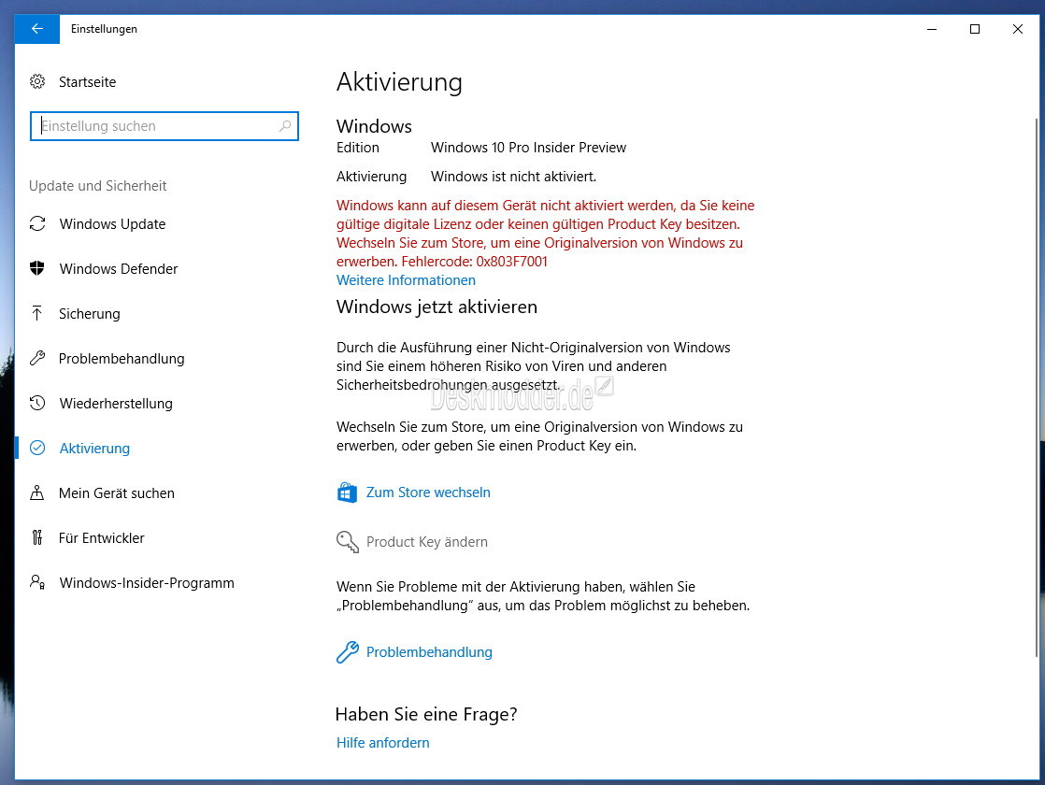Click the 'Haben Sie eine Frage?' heading
Viewport: 1045px width, 785px height.
pyautogui.click(x=426, y=714)
